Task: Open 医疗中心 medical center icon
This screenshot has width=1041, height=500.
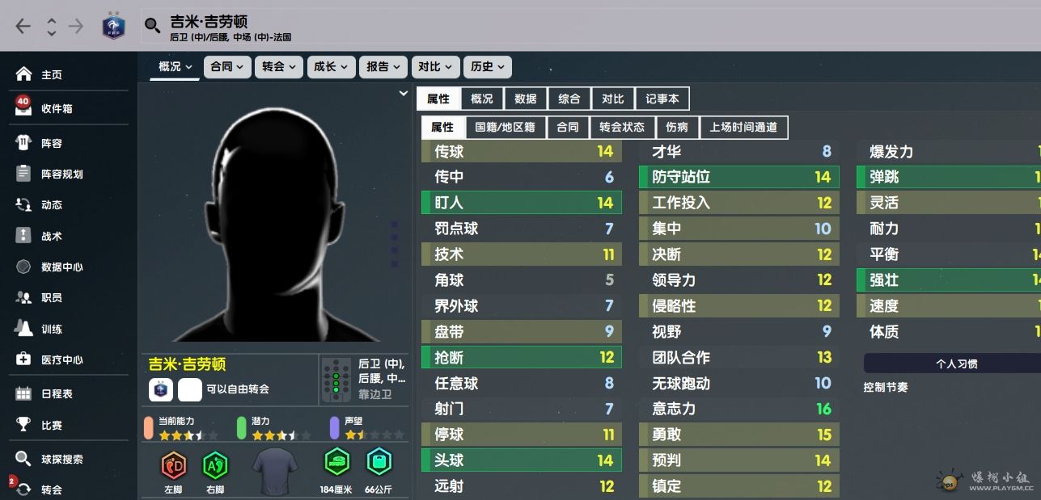Action: click(23, 359)
